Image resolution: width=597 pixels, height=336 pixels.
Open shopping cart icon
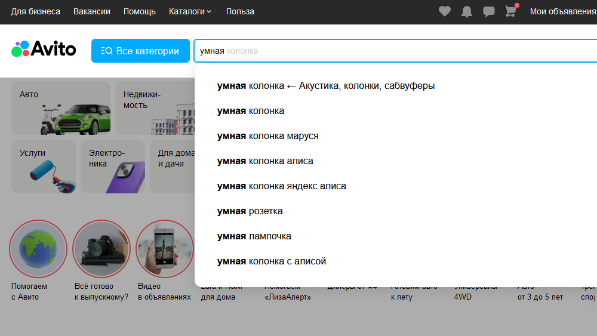click(511, 11)
